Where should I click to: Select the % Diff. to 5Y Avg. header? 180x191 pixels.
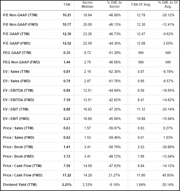click(168, 5)
